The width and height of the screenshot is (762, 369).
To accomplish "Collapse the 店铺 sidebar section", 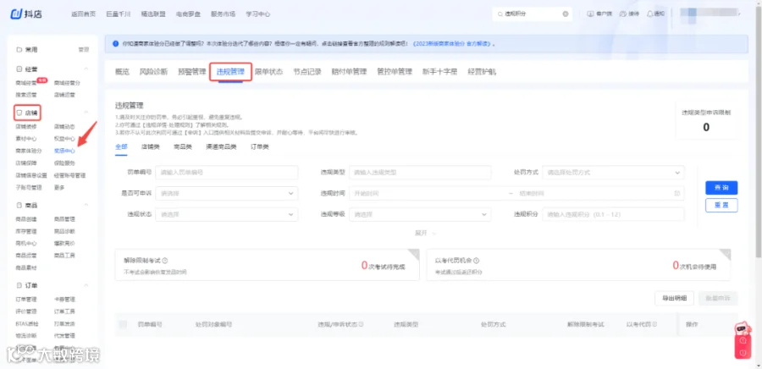I will point(86,113).
